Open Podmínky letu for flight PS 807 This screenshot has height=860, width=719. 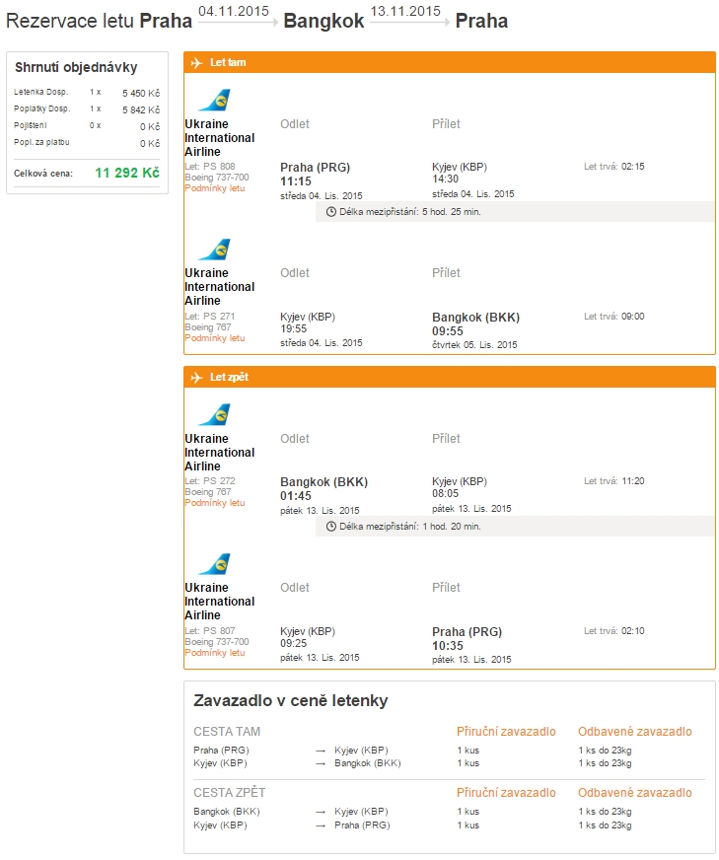tap(215, 652)
